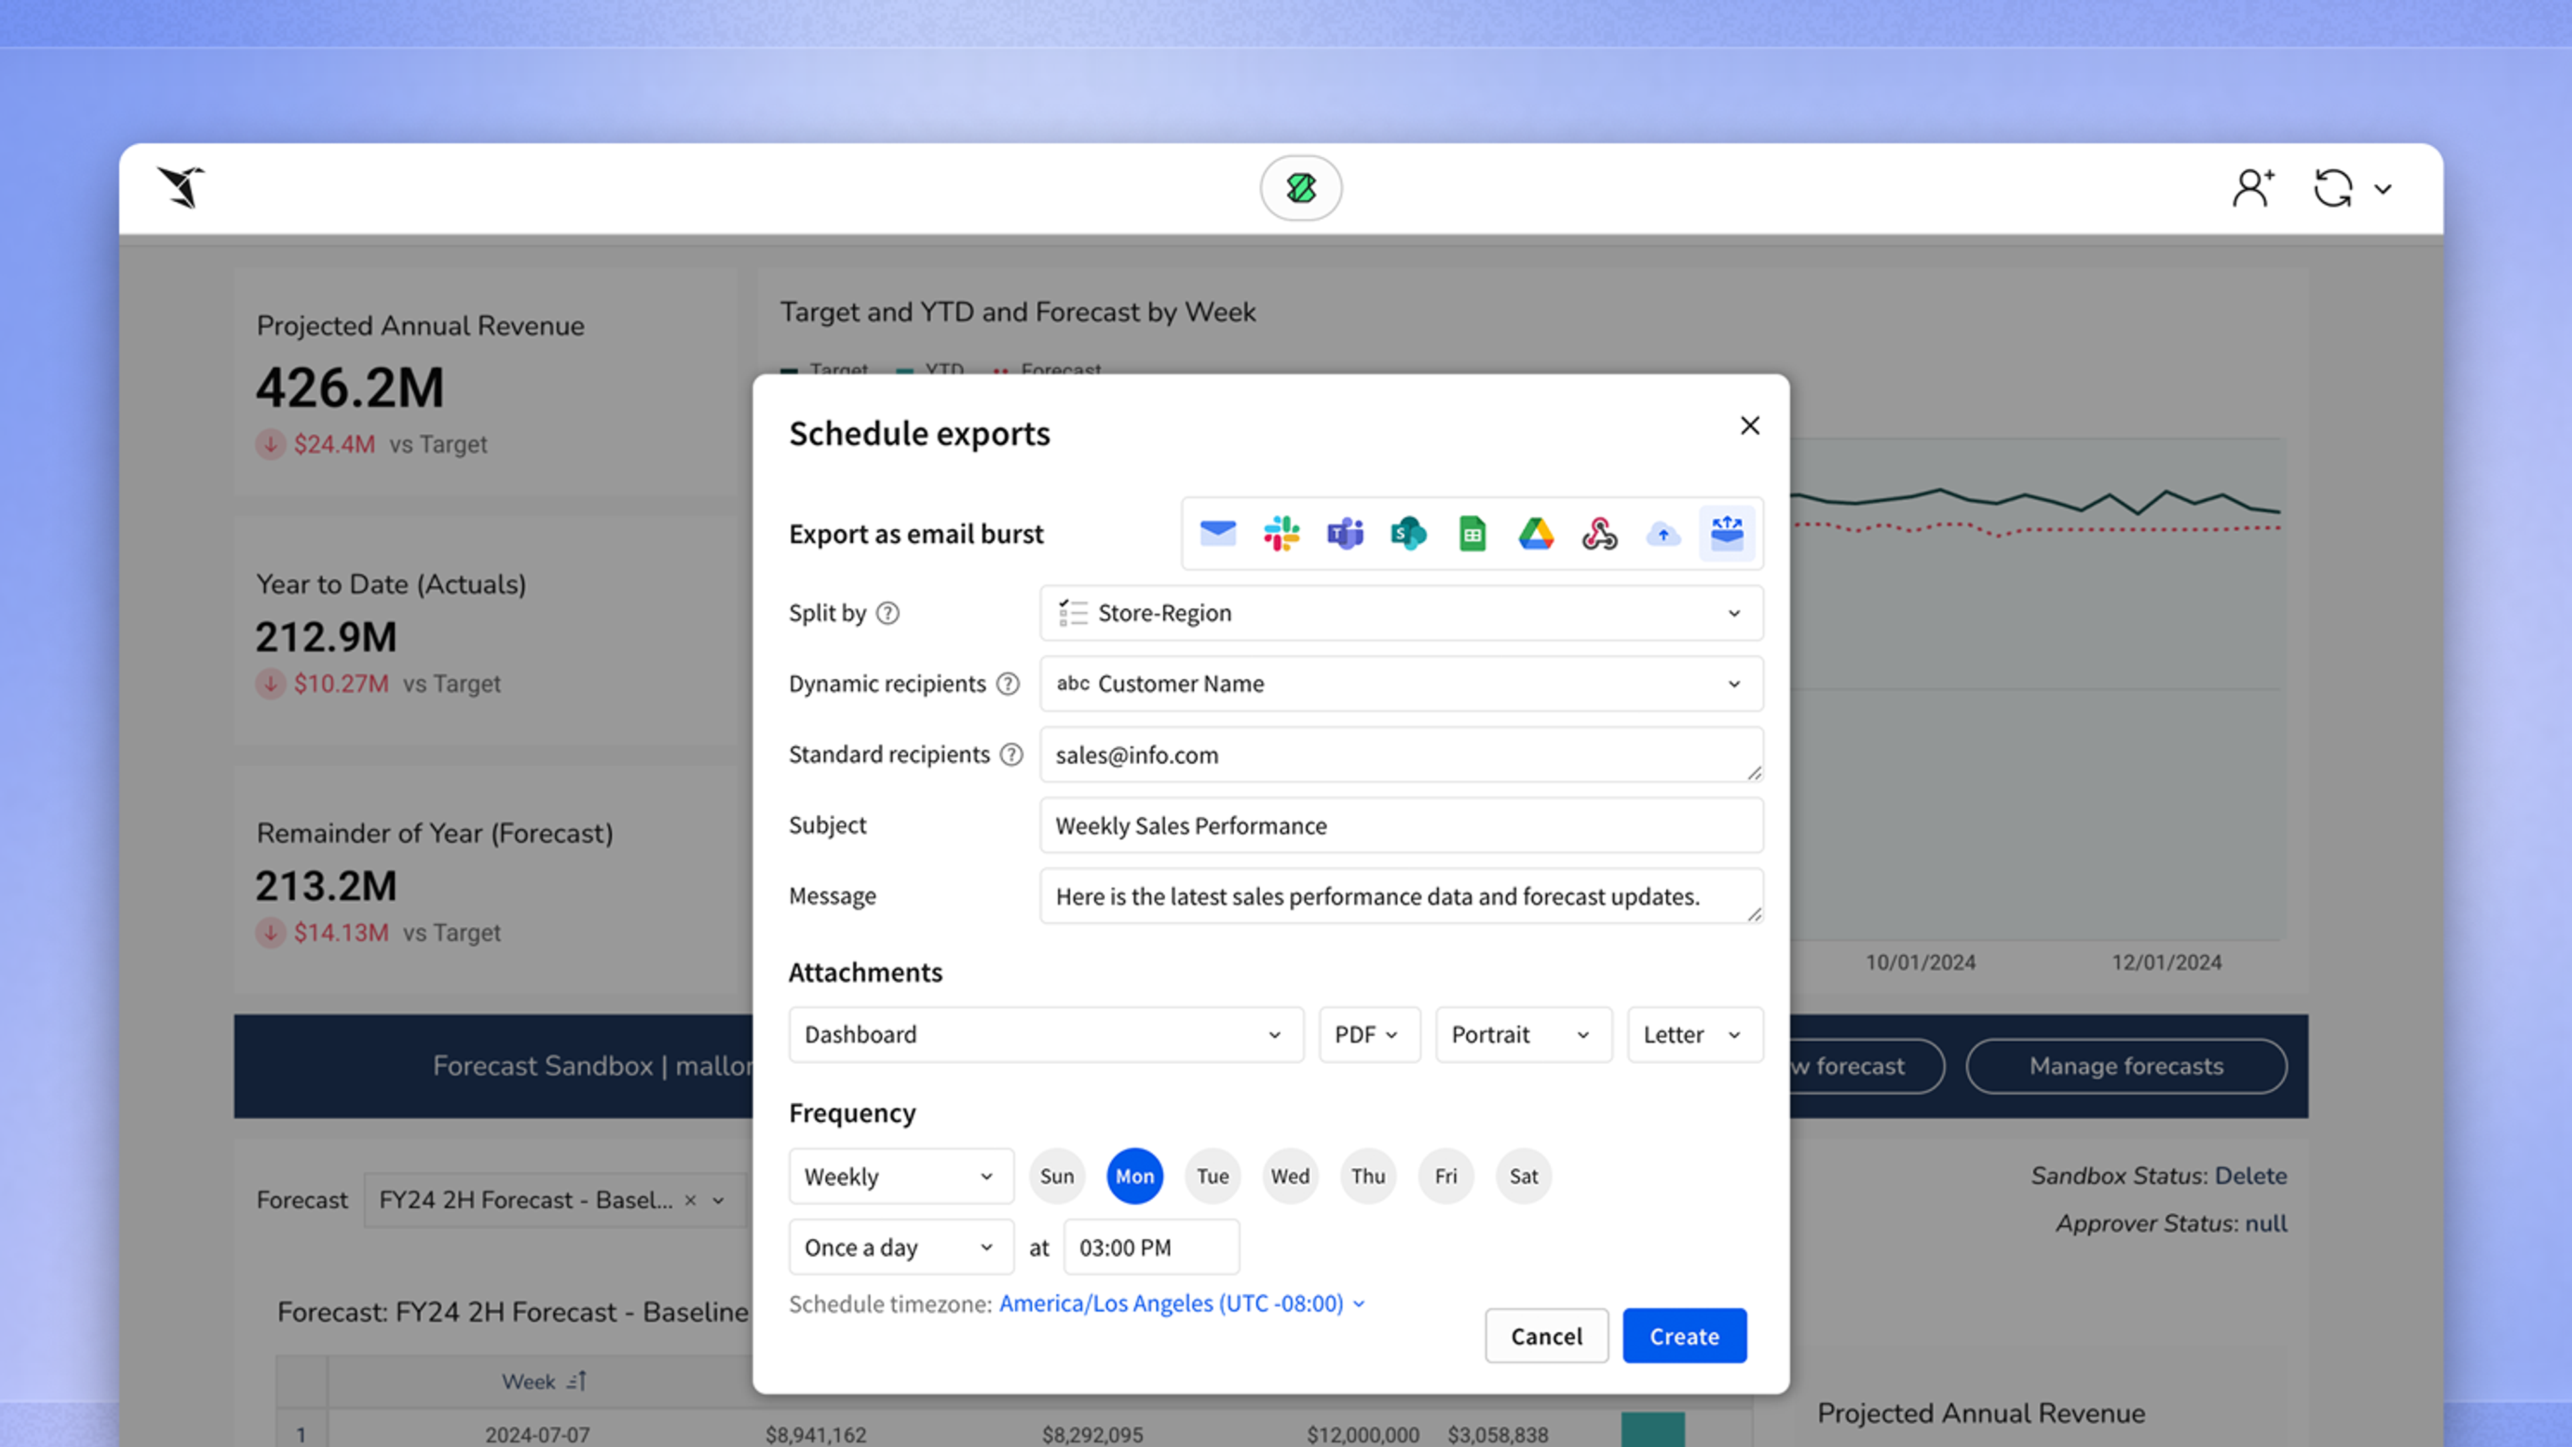Click the Create button
Viewport: 2572px width, 1447px height.
point(1685,1336)
